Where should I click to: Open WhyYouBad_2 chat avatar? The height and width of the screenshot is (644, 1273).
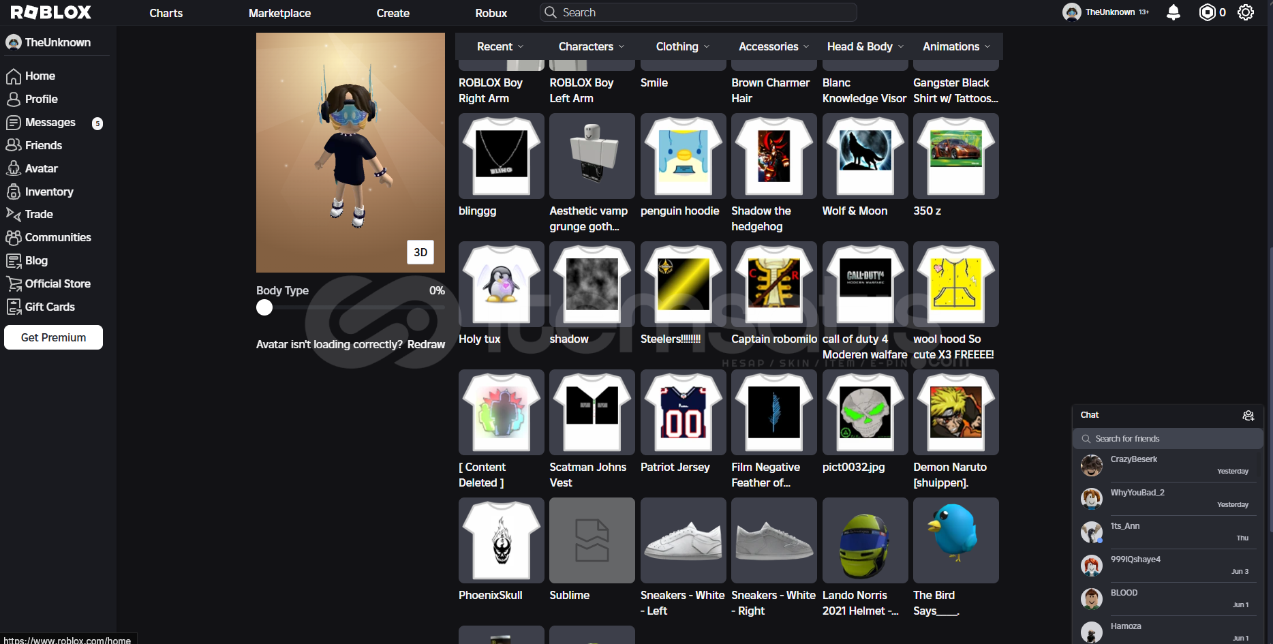(1092, 499)
